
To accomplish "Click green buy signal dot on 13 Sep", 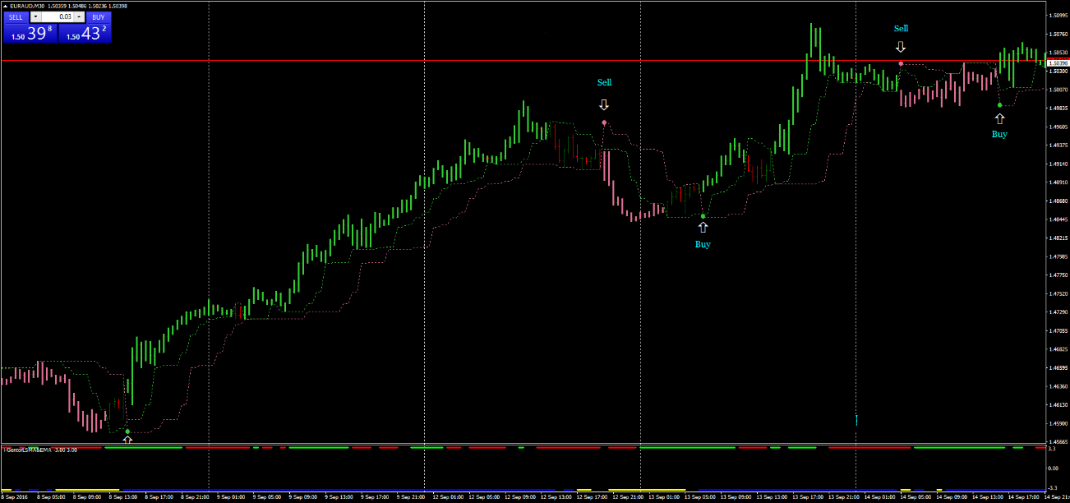I will tap(703, 216).
